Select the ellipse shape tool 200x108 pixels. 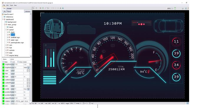(x=55, y=8)
